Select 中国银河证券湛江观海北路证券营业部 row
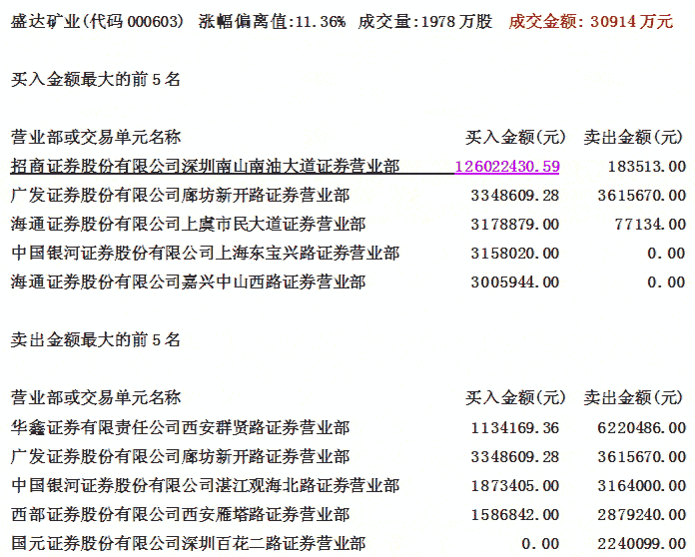This screenshot has width=695, height=557. tap(348, 485)
